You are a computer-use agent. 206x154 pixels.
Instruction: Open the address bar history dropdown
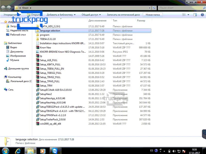pos(149,8)
